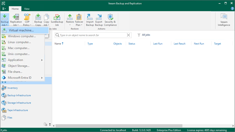
Task: Sort by the Type column header
Action: 90,44
